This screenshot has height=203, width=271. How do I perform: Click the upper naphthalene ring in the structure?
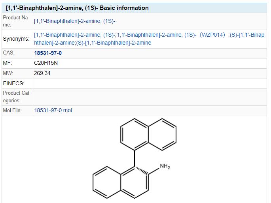pyautogui.click(x=148, y=137)
